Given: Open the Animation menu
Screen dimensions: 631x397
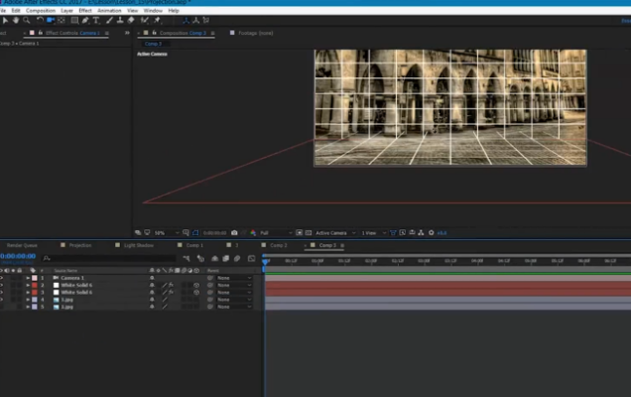Looking at the screenshot, I should coord(109,10).
